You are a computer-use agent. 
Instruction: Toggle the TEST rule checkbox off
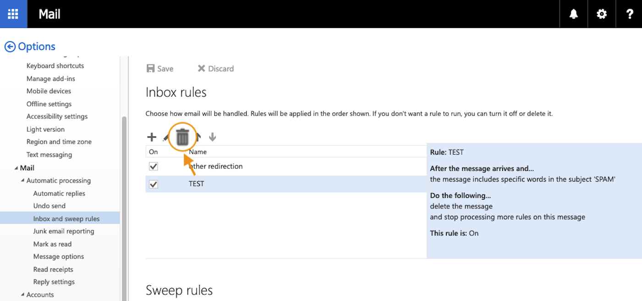point(154,184)
